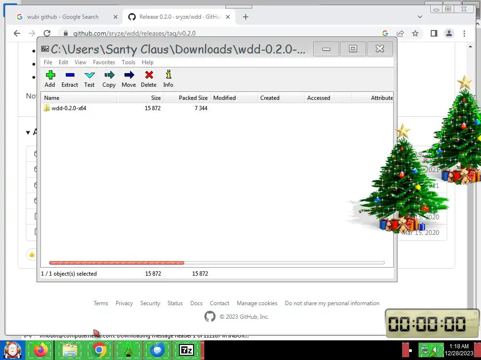Click the GitHub logo in footer
Viewport: 481px width, 360px height.
click(210, 316)
